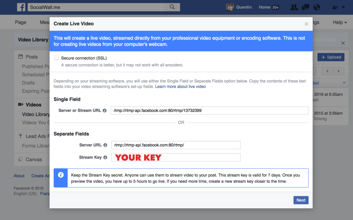Click the Facebook logo icon
Image resolution: width=353 pixels, height=220 pixels.
[21, 7]
